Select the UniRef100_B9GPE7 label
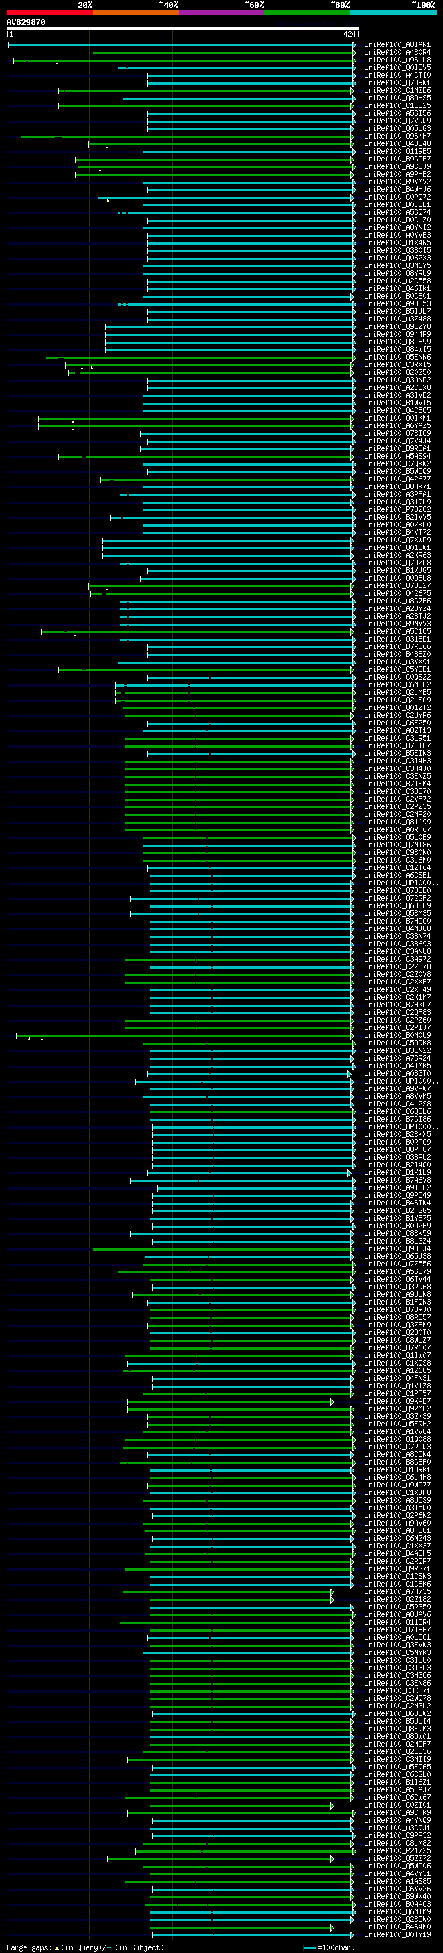443x1953 pixels. 397,159
